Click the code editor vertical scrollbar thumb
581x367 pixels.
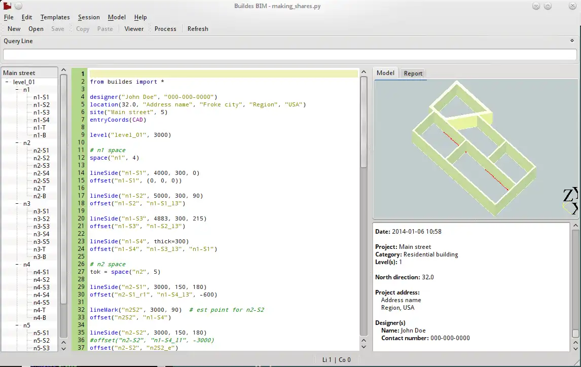coord(364,122)
